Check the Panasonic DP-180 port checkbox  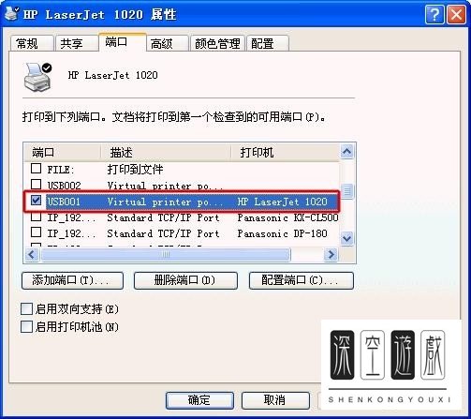click(x=37, y=232)
